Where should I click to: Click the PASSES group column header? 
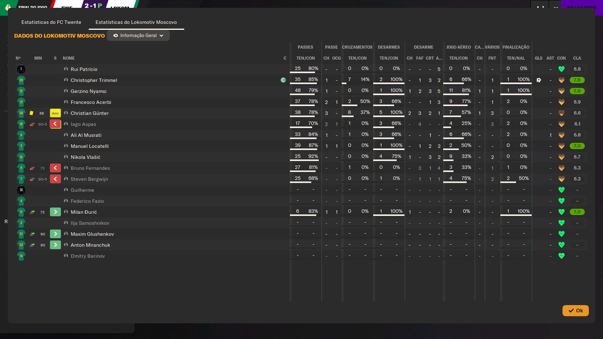pos(305,47)
